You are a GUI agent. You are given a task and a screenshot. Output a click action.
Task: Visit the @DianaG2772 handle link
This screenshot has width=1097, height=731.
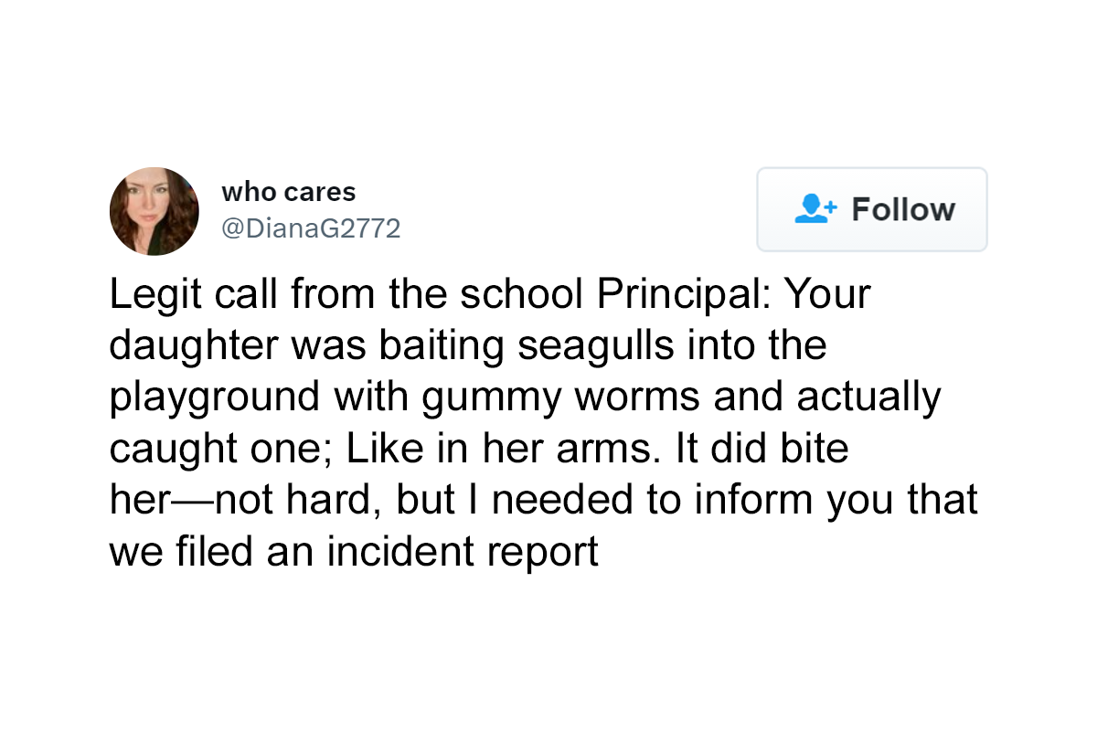pos(311,228)
